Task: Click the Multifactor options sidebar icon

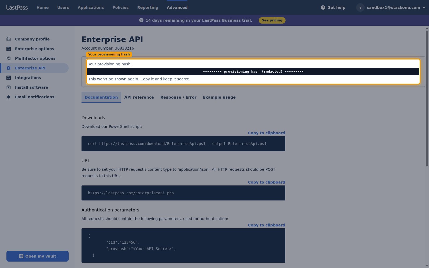Action: [9, 58]
